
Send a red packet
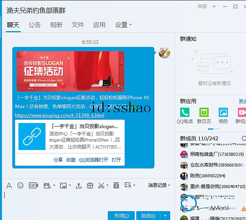pos(116,185)
